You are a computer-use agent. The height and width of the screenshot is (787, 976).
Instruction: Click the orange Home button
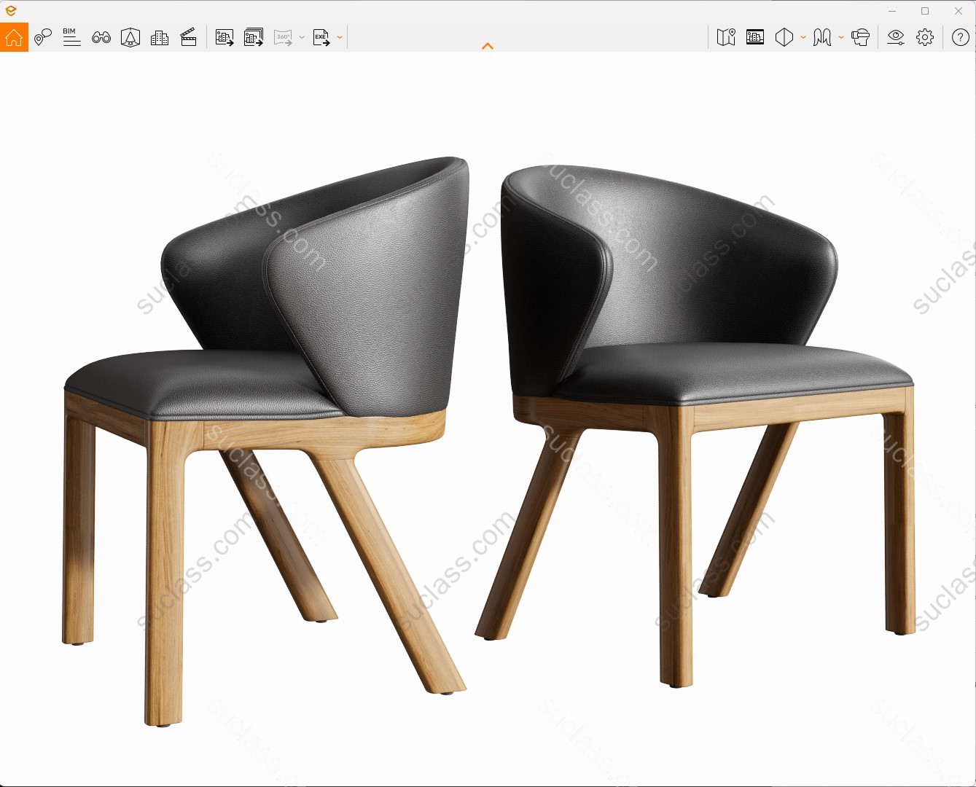coord(14,37)
